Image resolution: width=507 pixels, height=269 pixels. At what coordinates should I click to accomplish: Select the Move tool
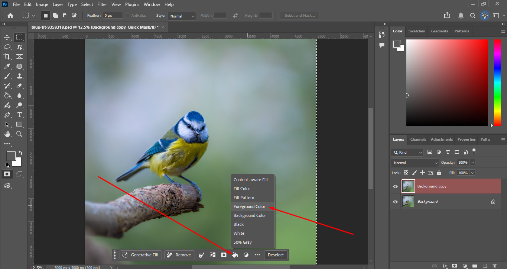pos(7,37)
